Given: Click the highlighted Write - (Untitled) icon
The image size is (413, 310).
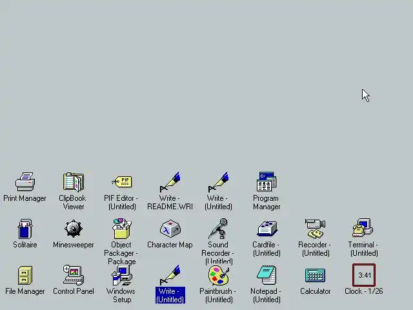Looking at the screenshot, I should pyautogui.click(x=170, y=275).
